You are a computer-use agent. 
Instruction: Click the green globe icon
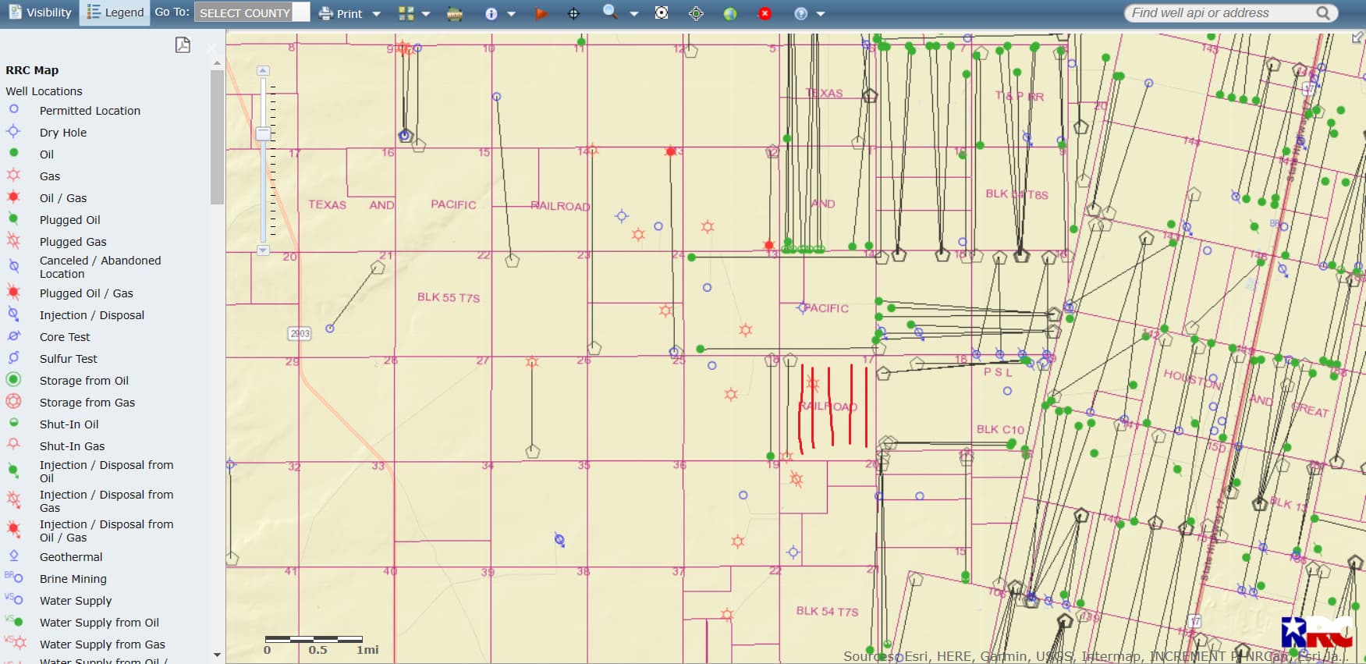pyautogui.click(x=730, y=13)
